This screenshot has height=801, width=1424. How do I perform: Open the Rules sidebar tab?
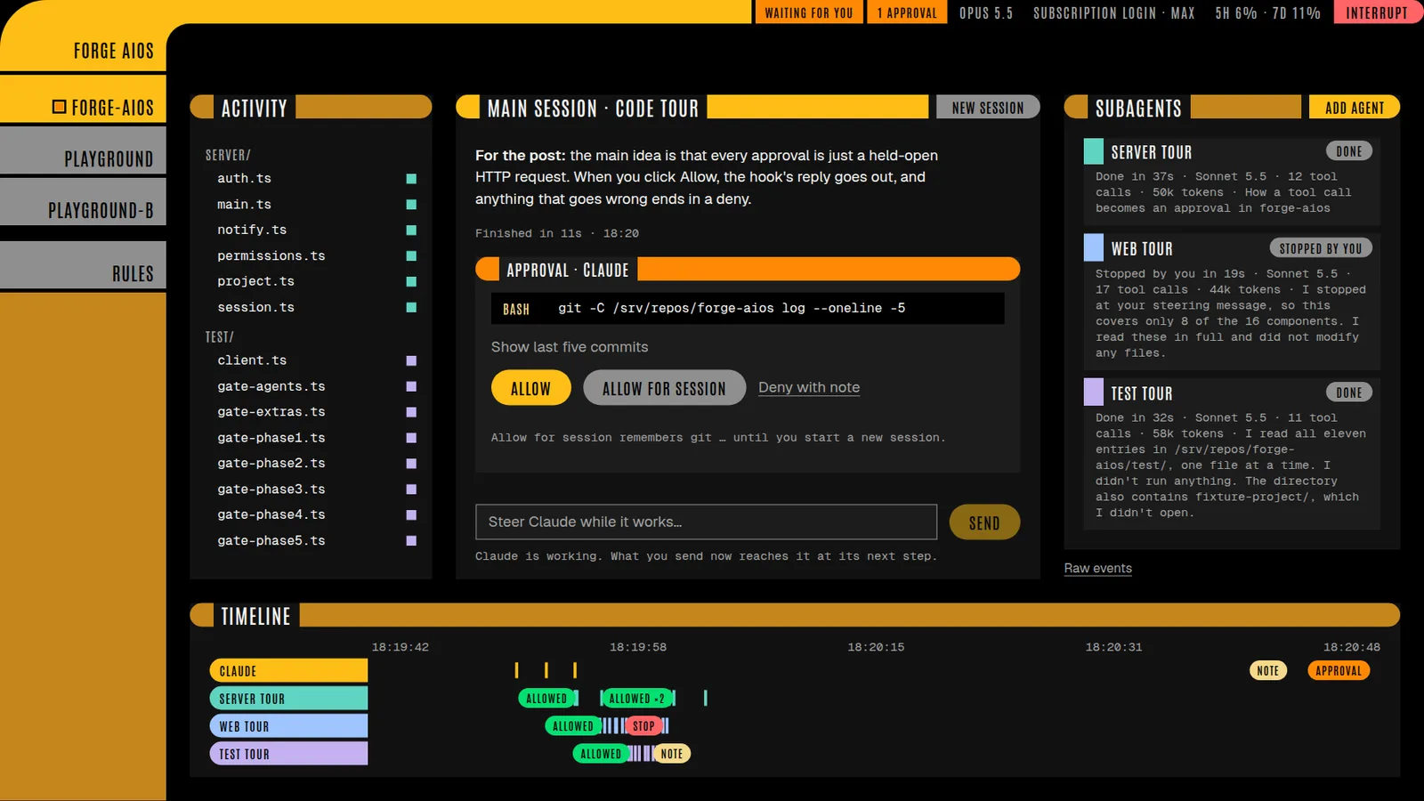point(83,265)
